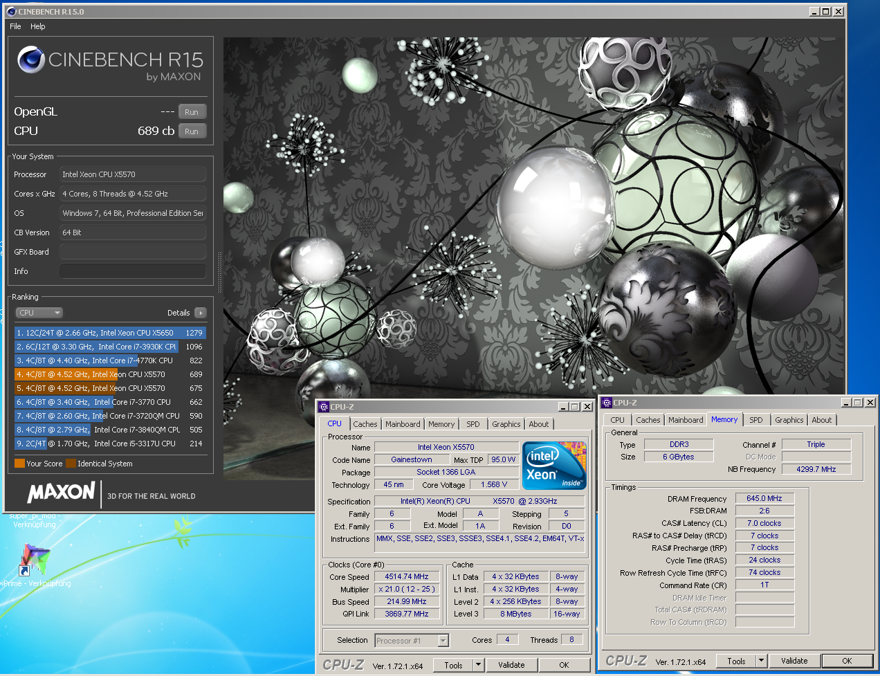This screenshot has height=676, width=880.
Task: Click the Processor field Intel Xeon CPU X5570
Action: pos(133,174)
